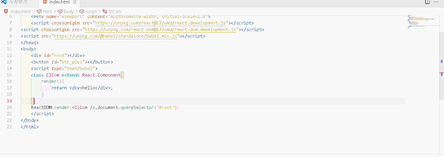Click the "render(){" method line
The height and width of the screenshot is (157, 444).
click(x=53, y=81)
